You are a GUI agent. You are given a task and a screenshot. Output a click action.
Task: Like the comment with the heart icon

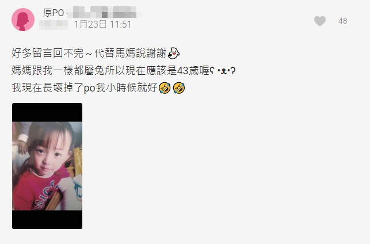tap(320, 21)
